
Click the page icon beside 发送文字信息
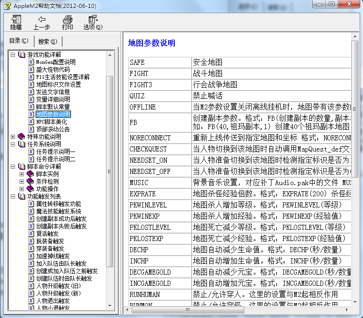(31, 92)
